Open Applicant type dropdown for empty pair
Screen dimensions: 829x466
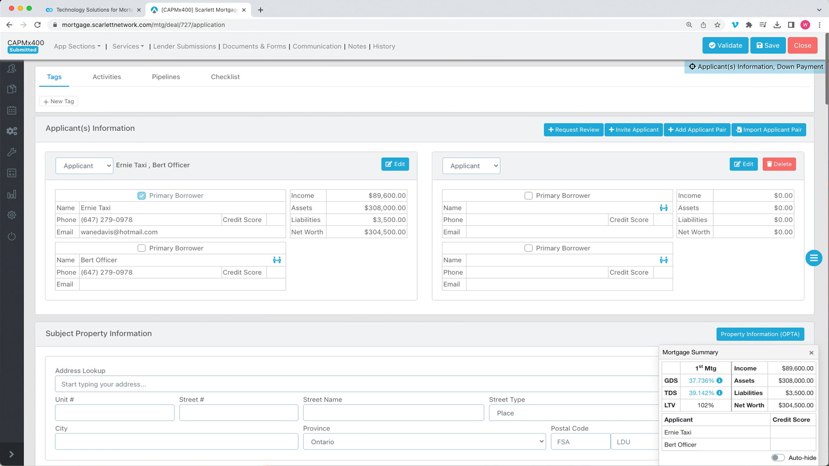471,166
